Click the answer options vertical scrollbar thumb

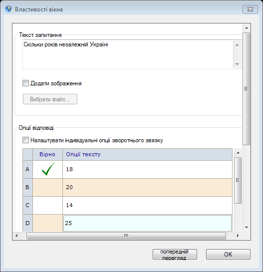coord(238,180)
